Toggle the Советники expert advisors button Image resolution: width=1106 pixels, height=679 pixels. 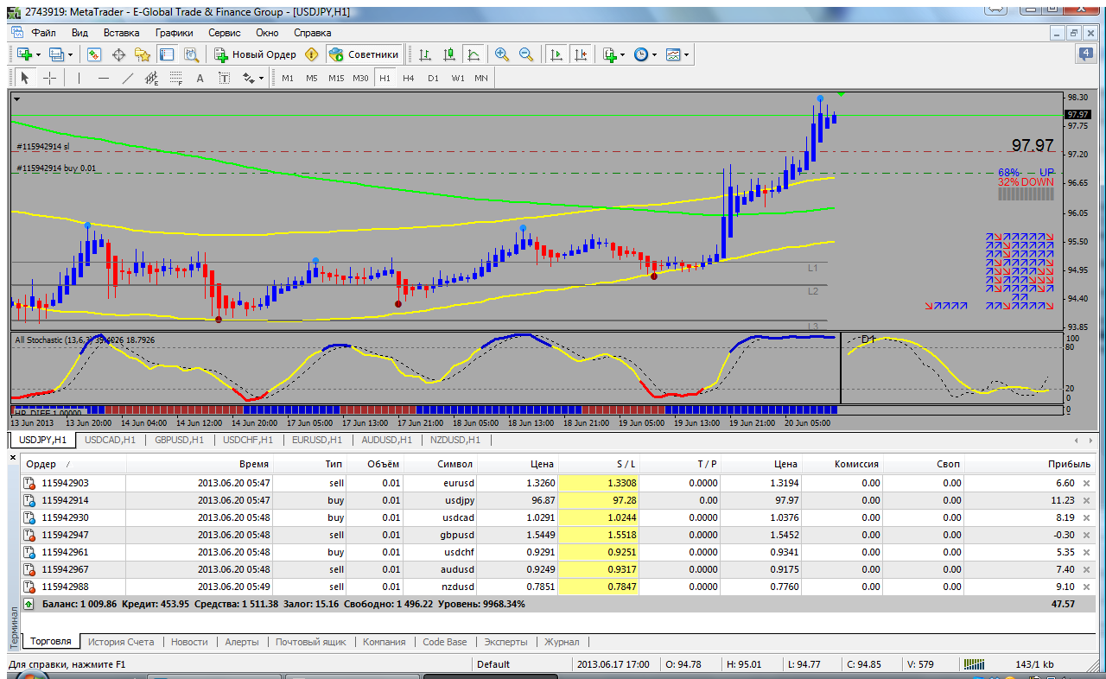[364, 54]
